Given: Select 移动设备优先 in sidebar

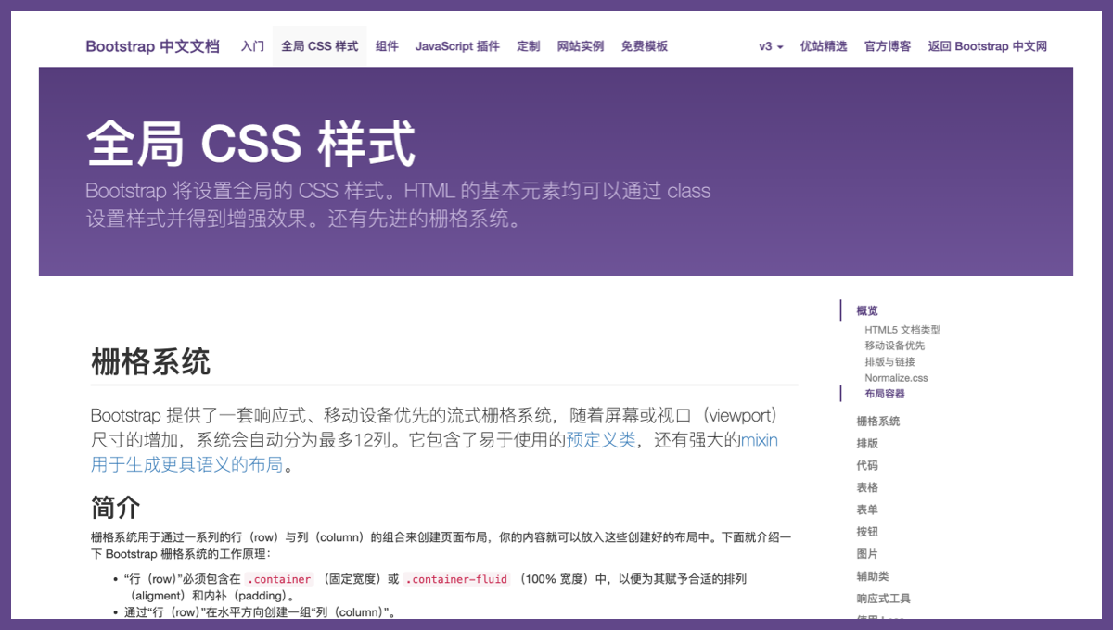Looking at the screenshot, I should click(895, 346).
